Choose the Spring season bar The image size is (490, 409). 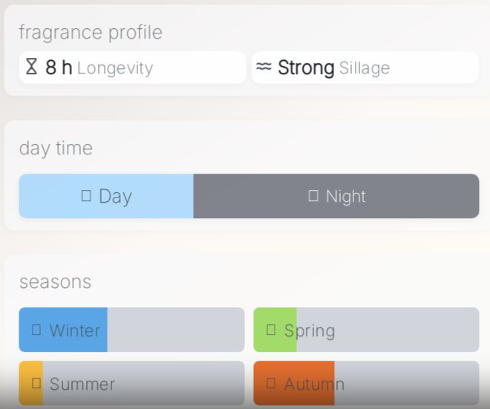(x=366, y=330)
